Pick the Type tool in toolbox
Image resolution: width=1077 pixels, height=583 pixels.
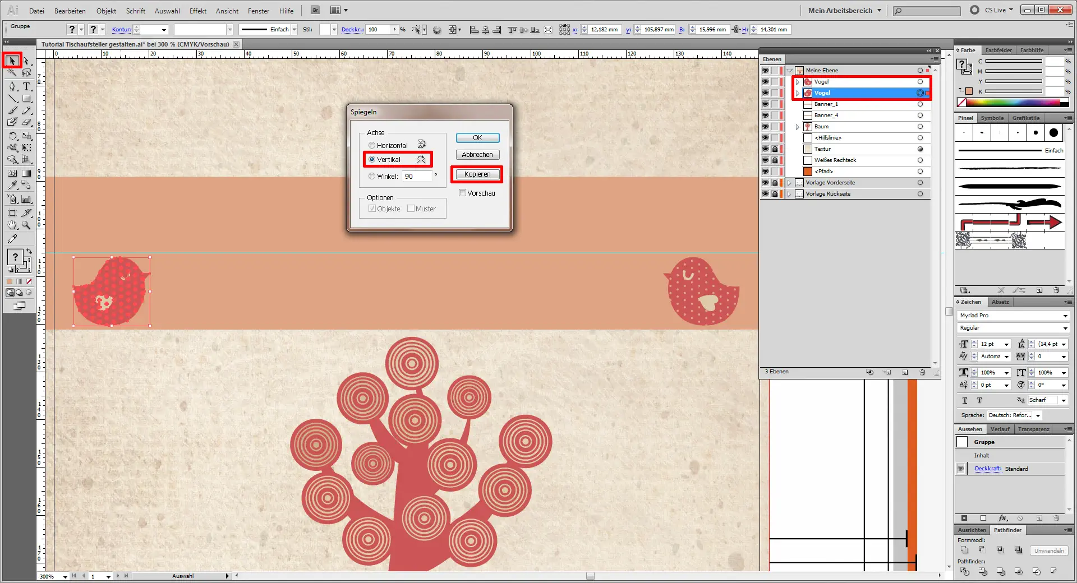(26, 86)
